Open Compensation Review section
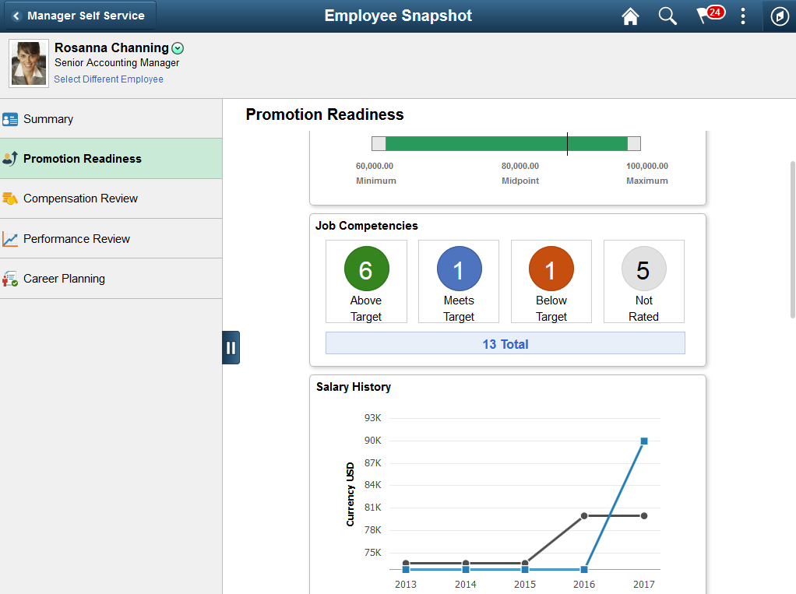 111,199
